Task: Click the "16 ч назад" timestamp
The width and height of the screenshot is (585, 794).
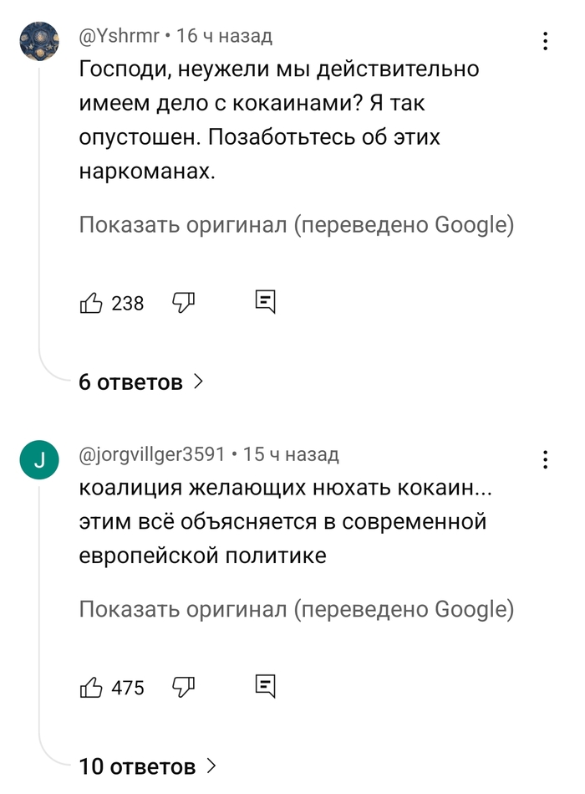Action: pos(225,36)
